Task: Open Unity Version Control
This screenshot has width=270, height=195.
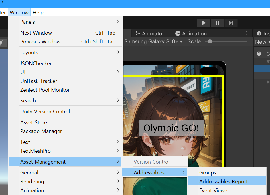Action: coord(66,111)
